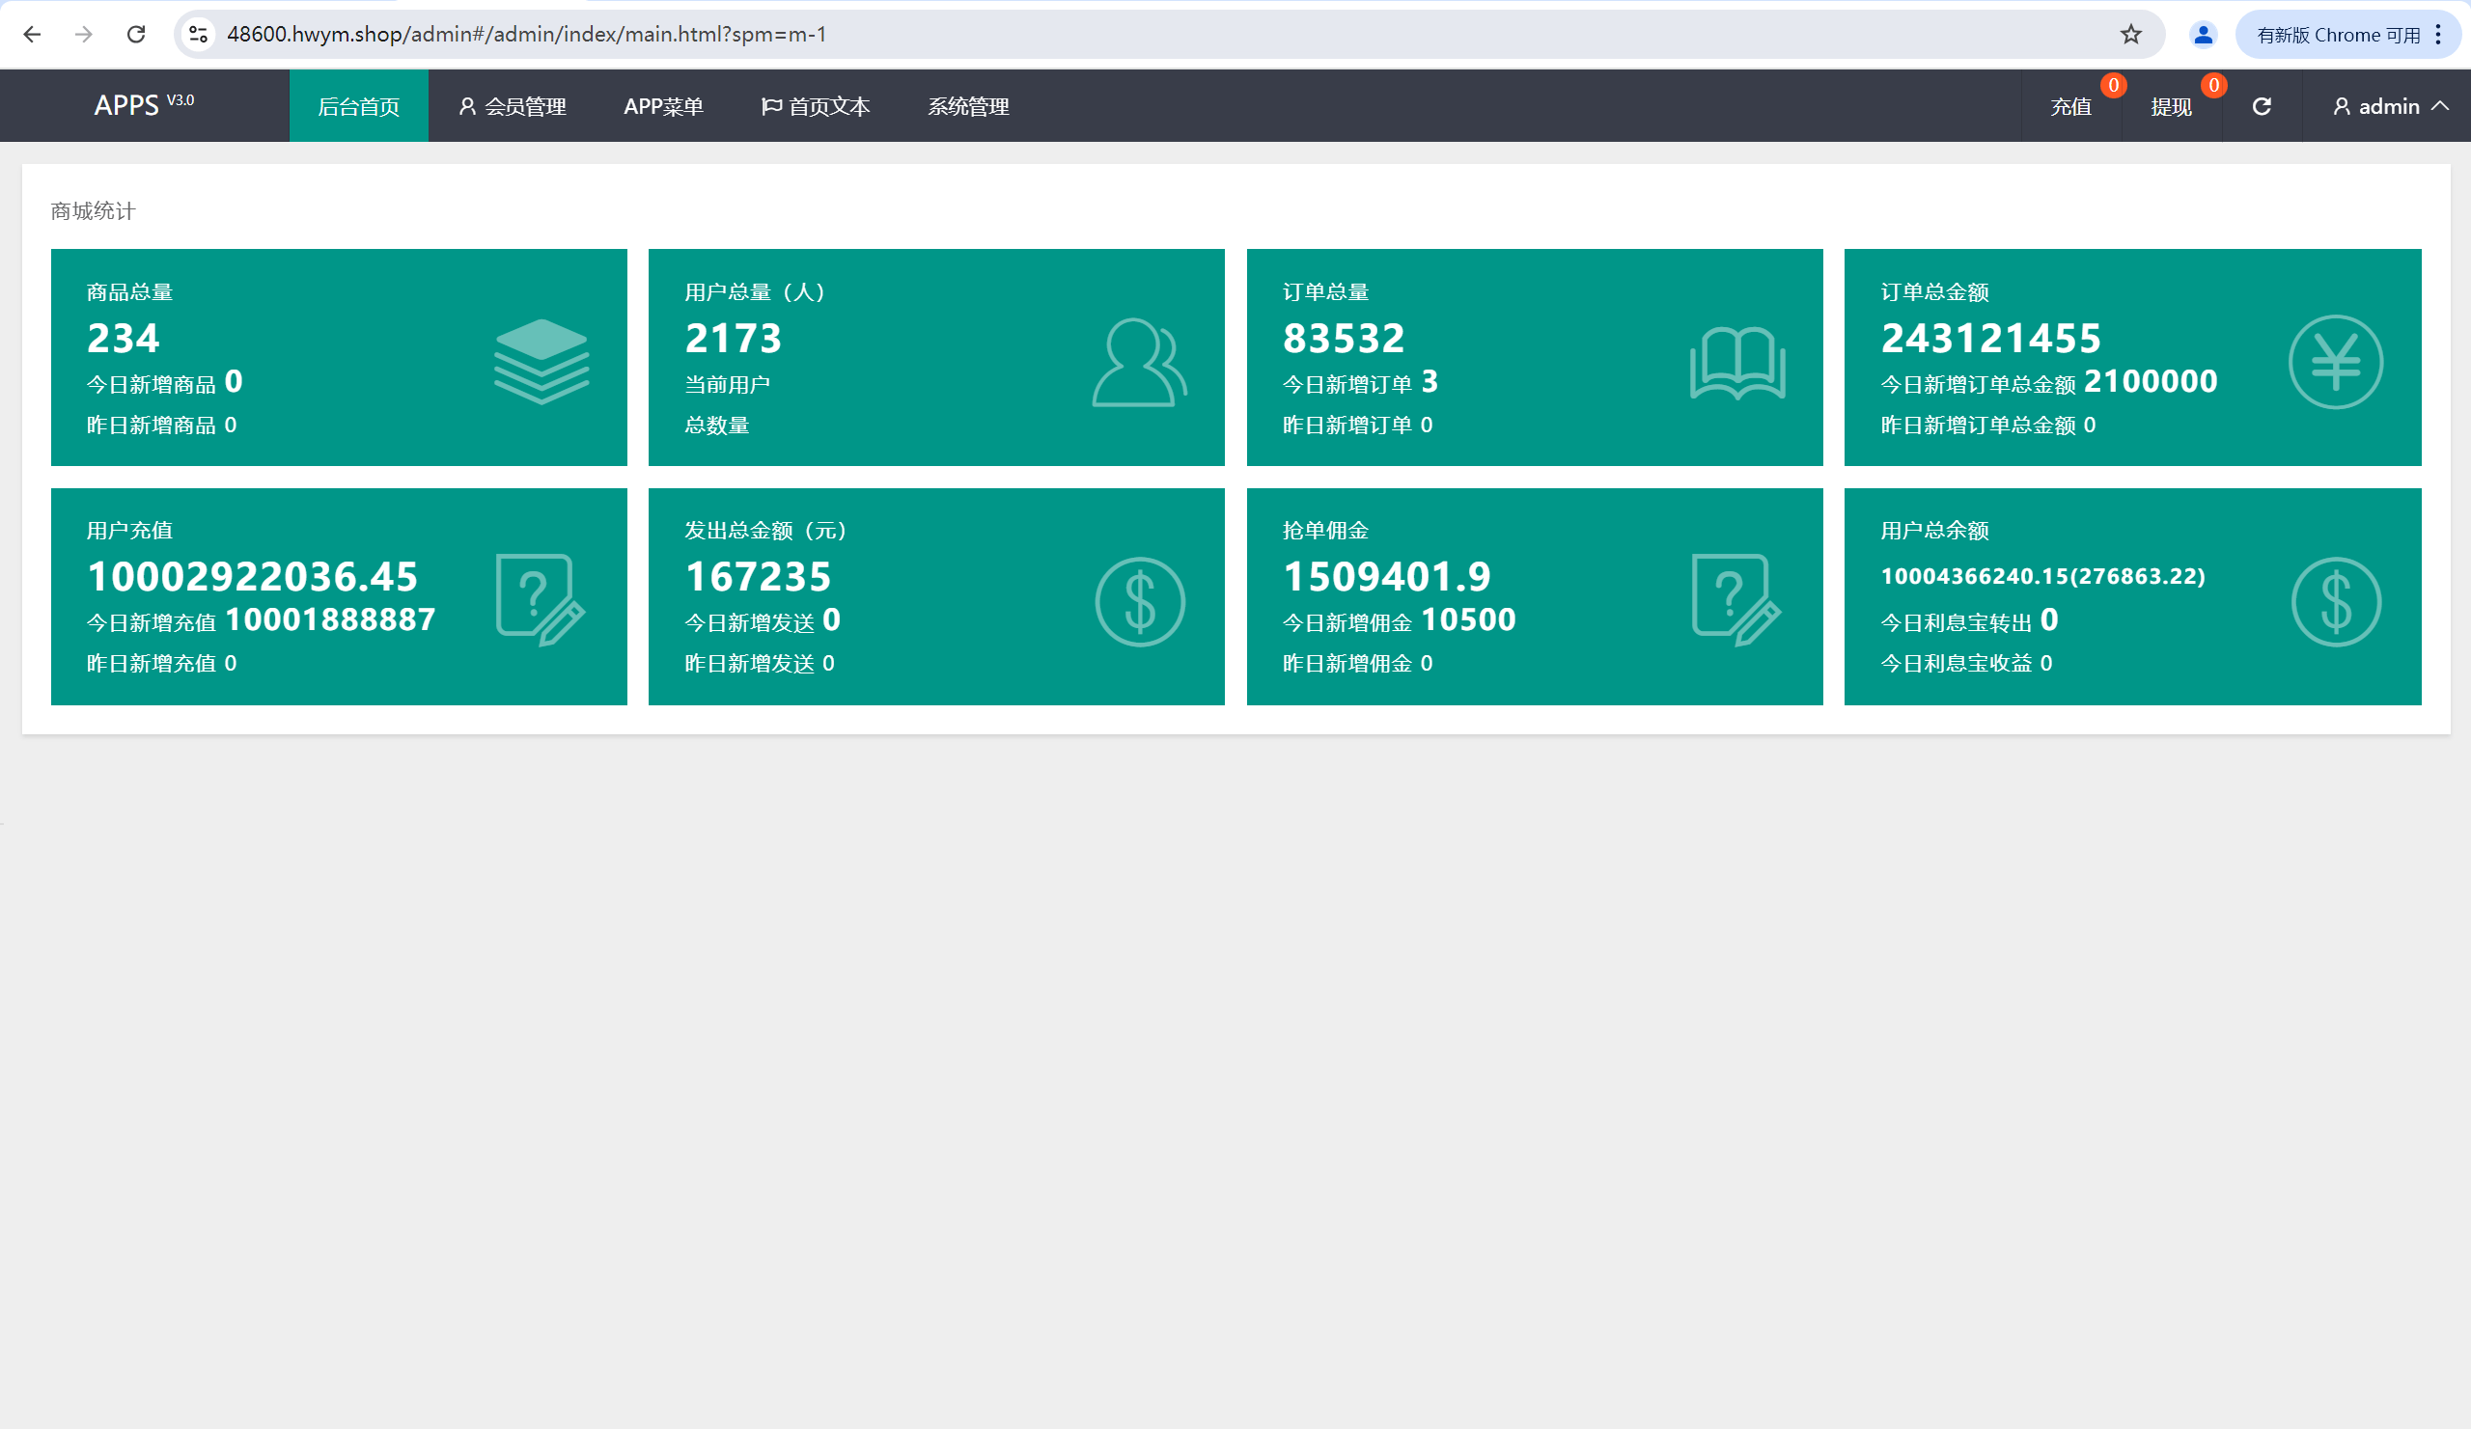Viewport: 2471px width, 1429px height.
Task: Click the stacked layers icon in 商品总量 card
Action: tap(541, 361)
